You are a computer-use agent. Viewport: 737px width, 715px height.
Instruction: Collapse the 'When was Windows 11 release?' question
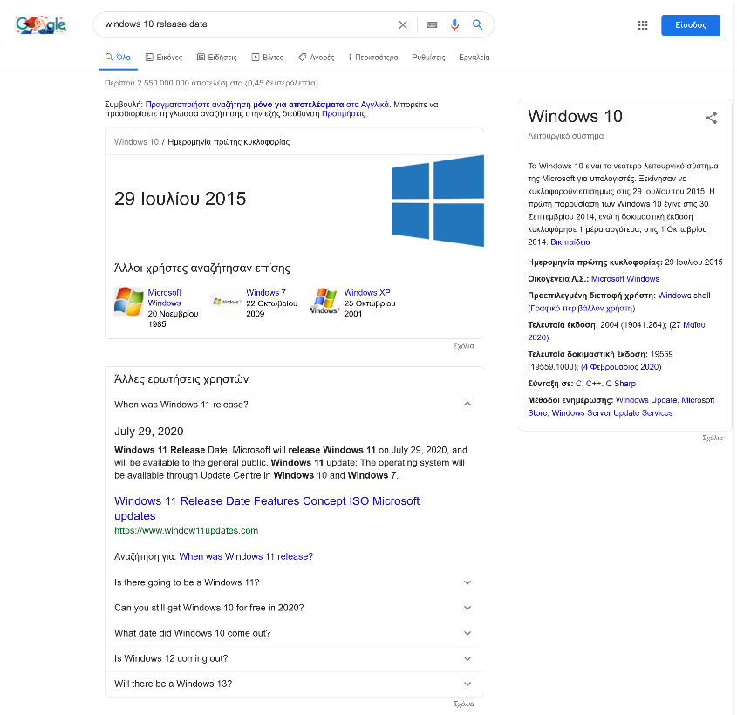294,404
